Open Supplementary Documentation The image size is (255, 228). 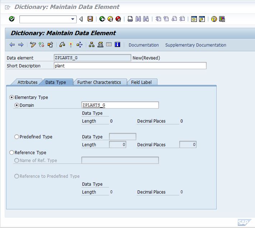(195, 45)
